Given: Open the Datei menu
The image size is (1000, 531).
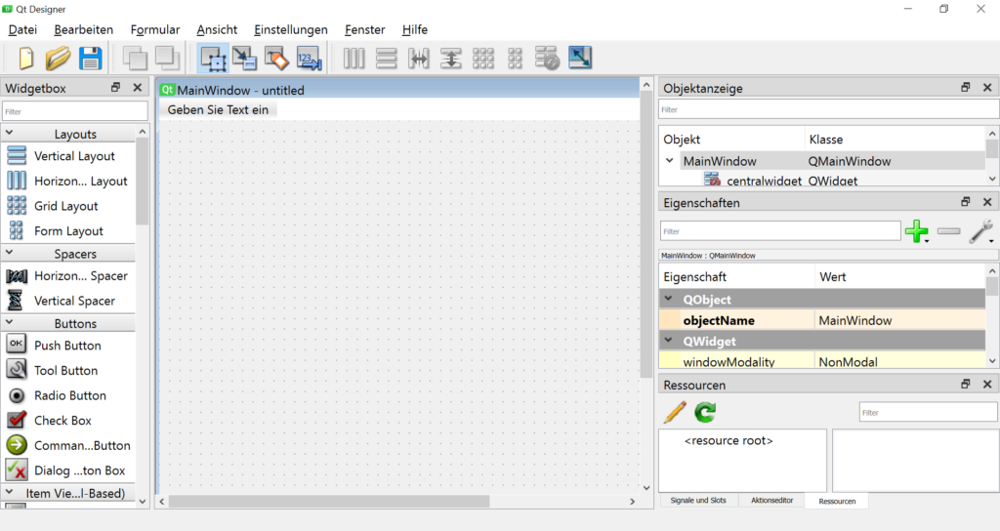Looking at the screenshot, I should point(22,29).
